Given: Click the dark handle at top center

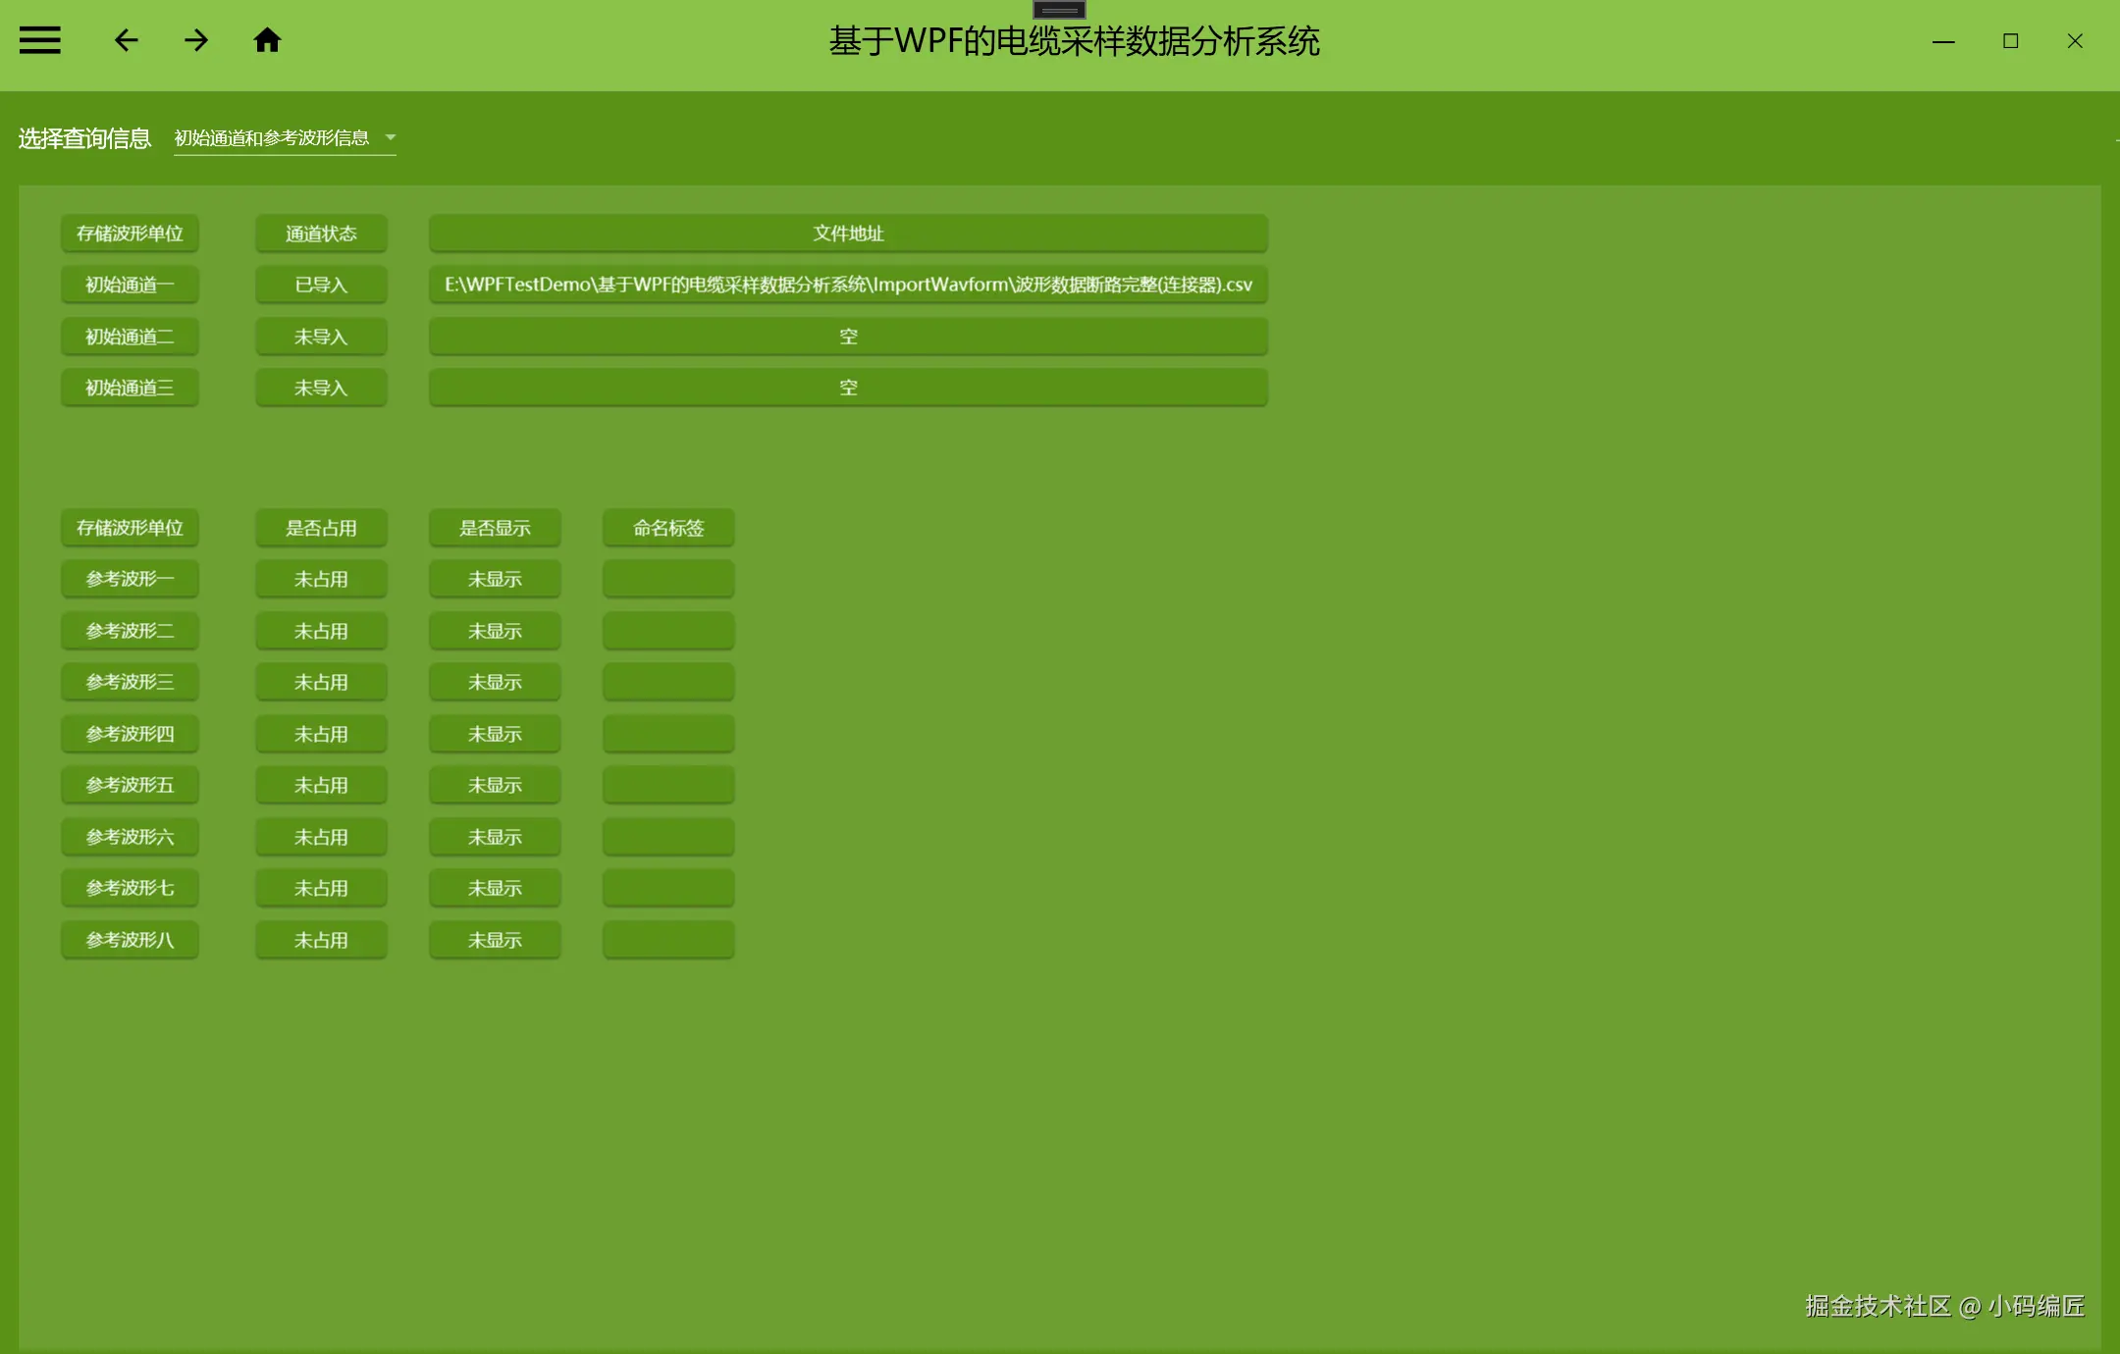Looking at the screenshot, I should point(1059,10).
